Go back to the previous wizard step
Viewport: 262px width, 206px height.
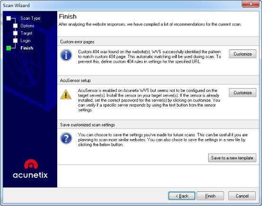click(182, 196)
